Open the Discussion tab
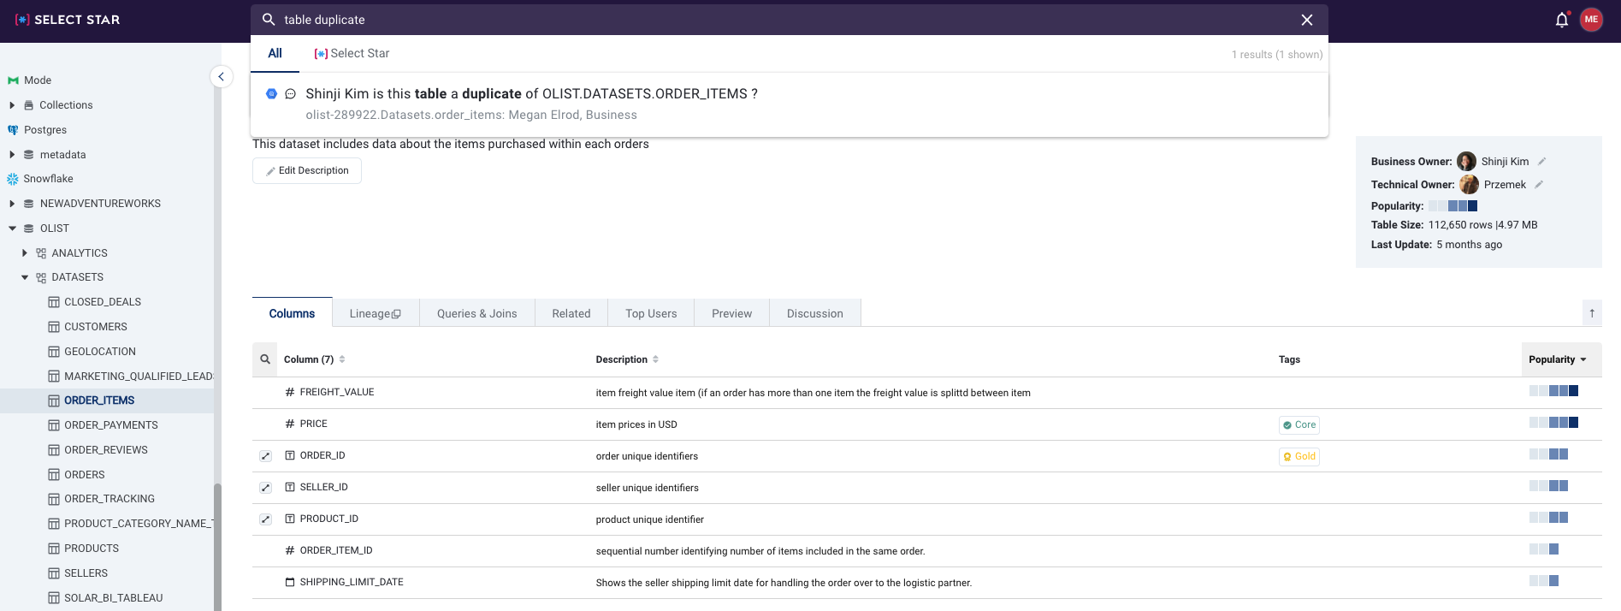Screen dimensions: 1621x611 814,314
